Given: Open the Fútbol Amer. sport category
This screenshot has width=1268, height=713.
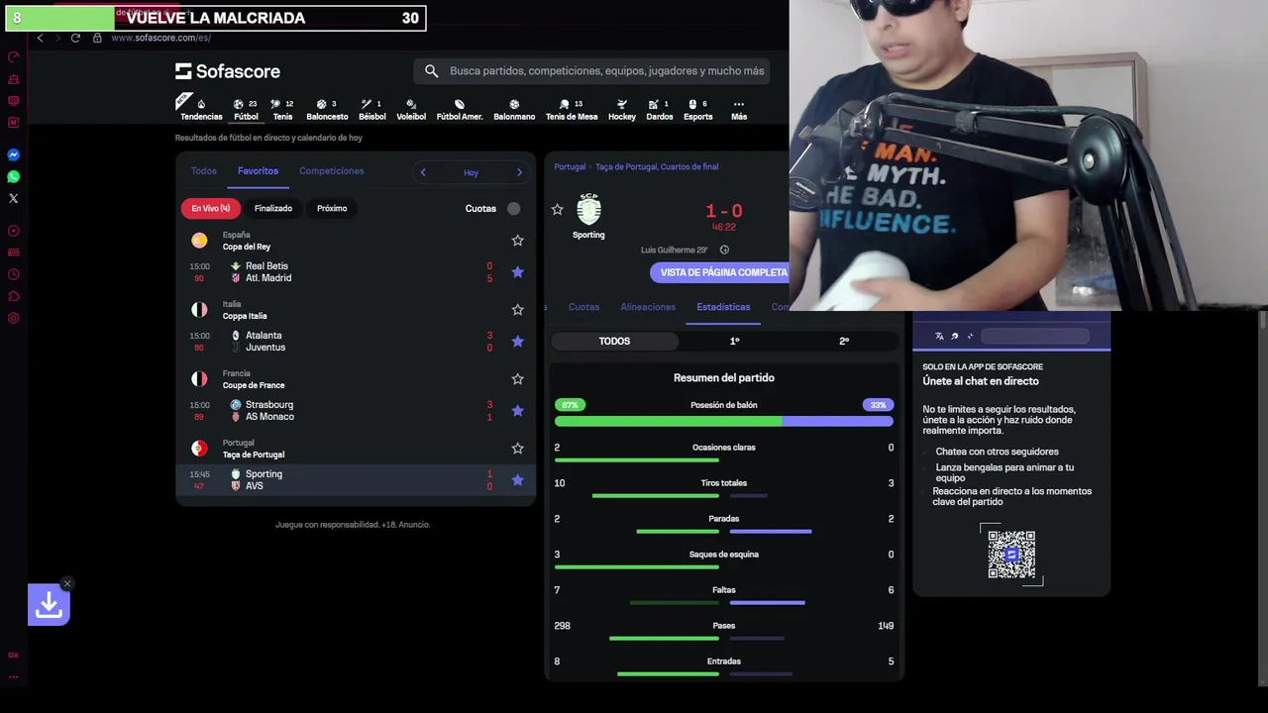Looking at the screenshot, I should 460,109.
